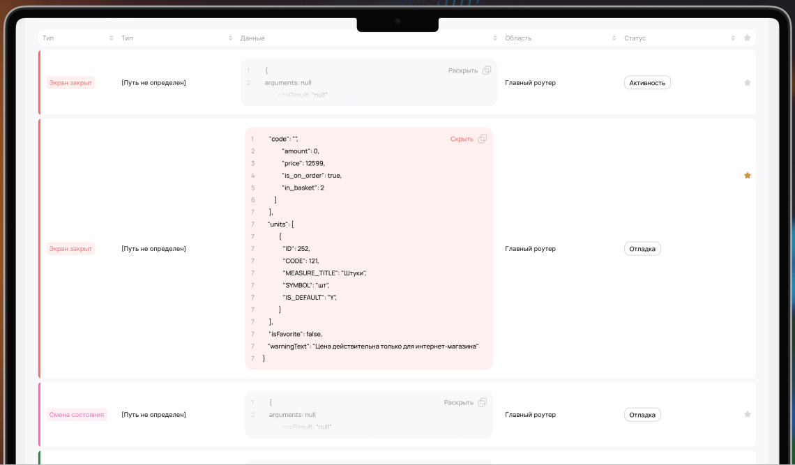This screenshot has width=795, height=465.
Task: Star the Смена состояния row
Action: click(x=747, y=414)
